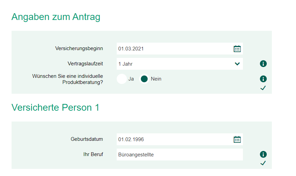Viewport: 296px width, 176px height.
Task: Click the chevron arrow of Vertragslaufzeit
Action: click(x=237, y=64)
